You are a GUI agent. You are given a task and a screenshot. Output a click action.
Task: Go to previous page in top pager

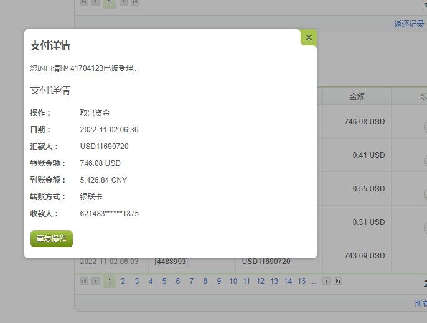(x=95, y=2)
